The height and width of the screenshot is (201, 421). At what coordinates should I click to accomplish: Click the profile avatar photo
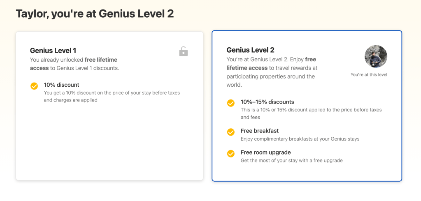coord(376,57)
